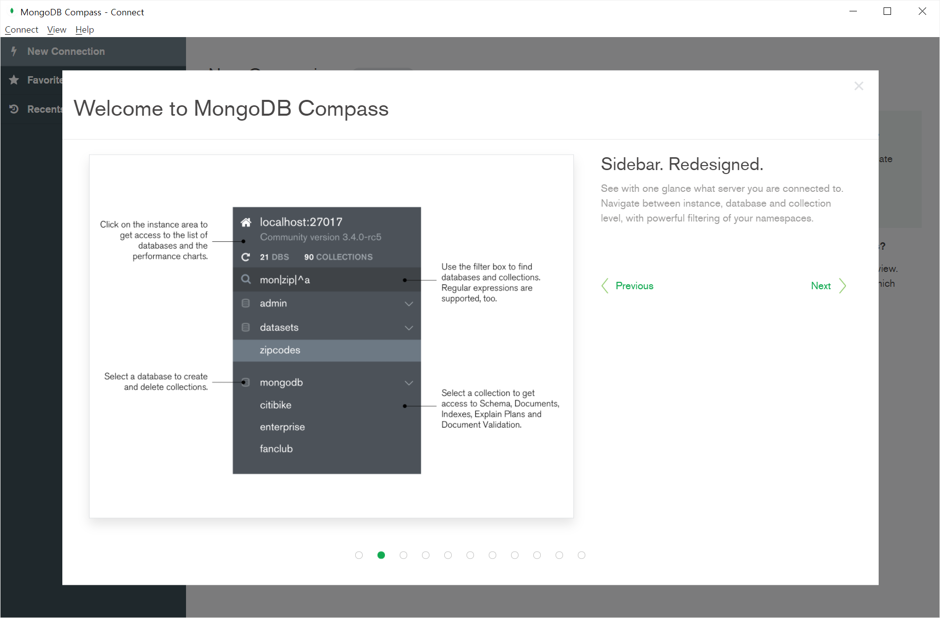940x618 pixels.
Task: Click New Connection in the sidebar
Action: point(93,51)
